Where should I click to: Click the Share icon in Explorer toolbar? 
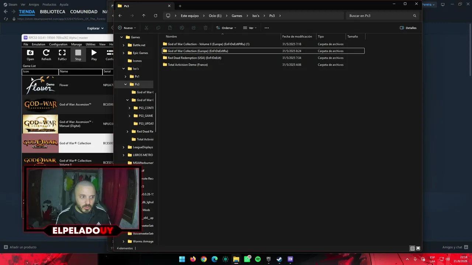coord(194,28)
